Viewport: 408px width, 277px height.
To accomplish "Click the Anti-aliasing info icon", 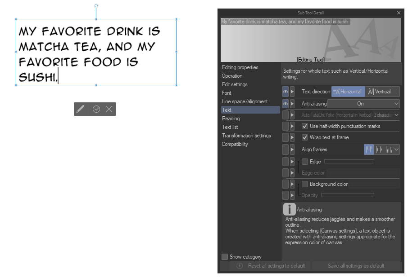I will click(x=290, y=209).
